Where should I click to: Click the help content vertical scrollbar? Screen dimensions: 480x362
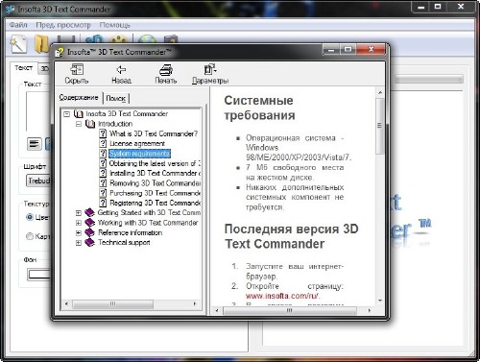tap(380, 195)
